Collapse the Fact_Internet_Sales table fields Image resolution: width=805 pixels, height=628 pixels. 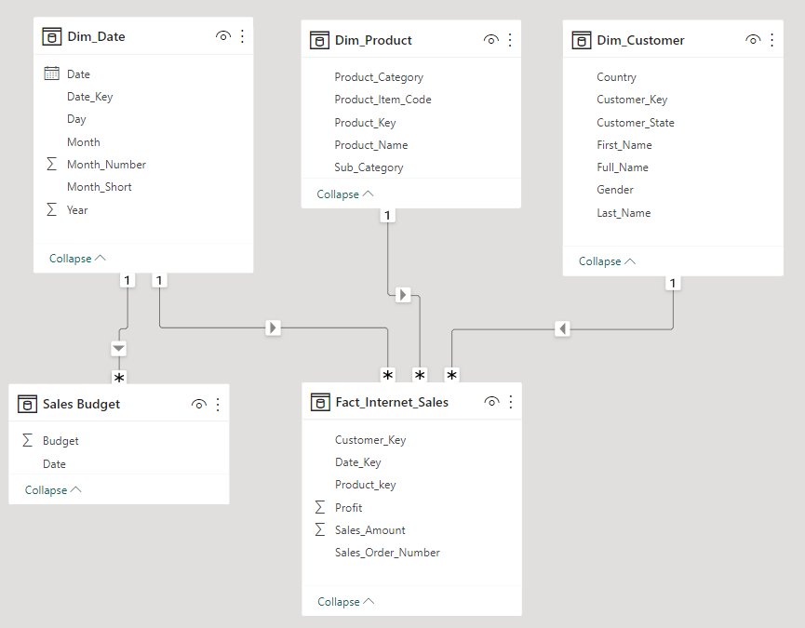345,602
